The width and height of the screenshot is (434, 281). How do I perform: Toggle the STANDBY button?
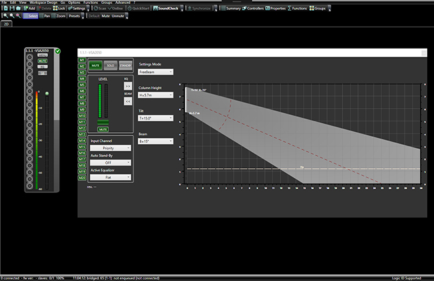coord(125,65)
